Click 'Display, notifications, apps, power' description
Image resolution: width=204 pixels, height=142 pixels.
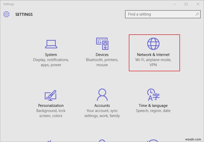pos(51,62)
